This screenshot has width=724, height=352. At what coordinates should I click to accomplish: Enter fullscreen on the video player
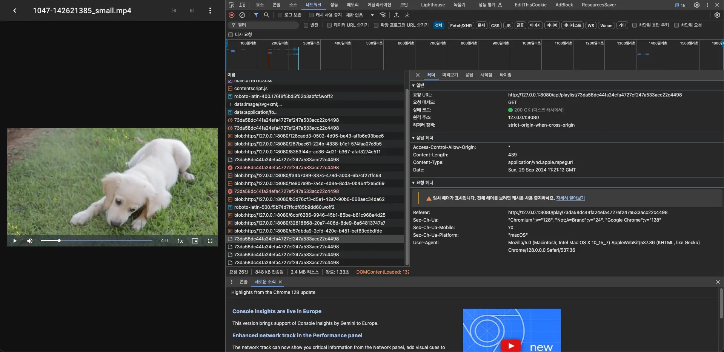coord(210,241)
